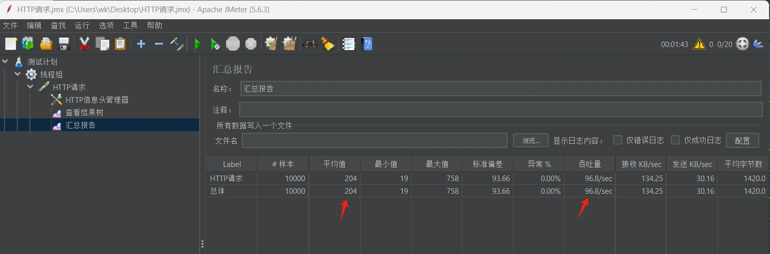This screenshot has width=770, height=254.
Task: Click the Reset search icon
Action: [x=328, y=44]
